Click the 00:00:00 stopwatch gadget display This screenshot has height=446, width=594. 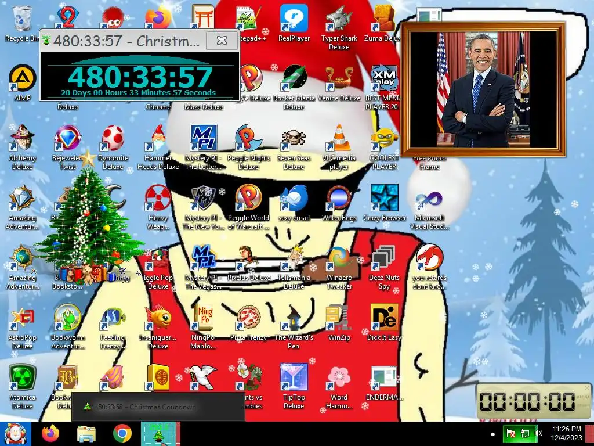[528, 401]
